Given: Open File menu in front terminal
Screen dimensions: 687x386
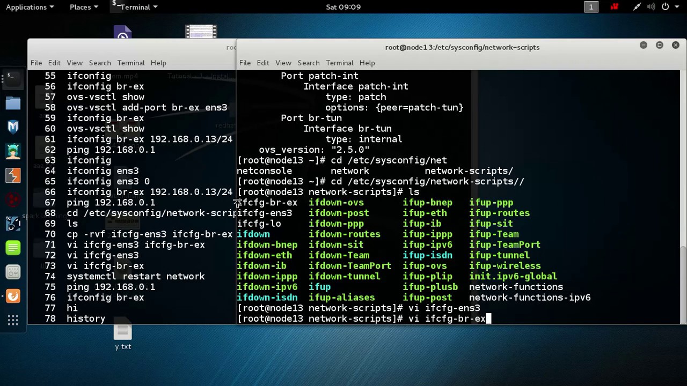Looking at the screenshot, I should 245,63.
